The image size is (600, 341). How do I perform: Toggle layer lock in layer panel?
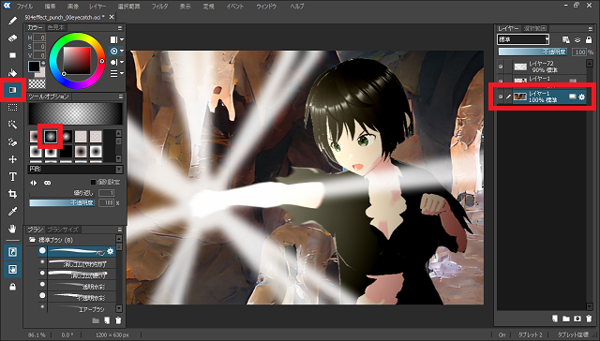click(589, 39)
